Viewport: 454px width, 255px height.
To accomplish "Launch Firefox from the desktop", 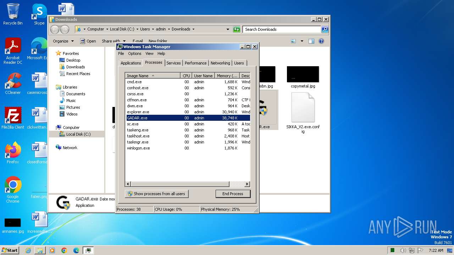I will (13, 153).
